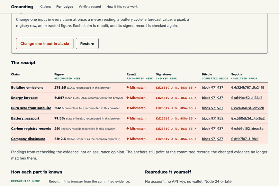Open Sepolia proof 0xb324b767...5a2415
The width and height of the screenshot is (279, 186).
[248, 87]
